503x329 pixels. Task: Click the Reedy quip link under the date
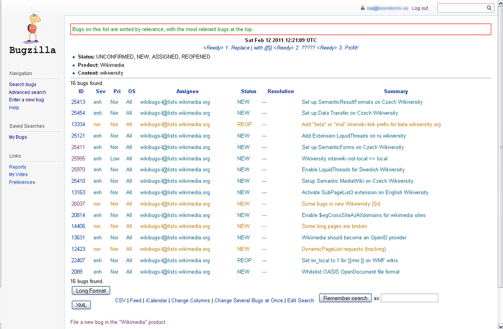click(x=281, y=48)
